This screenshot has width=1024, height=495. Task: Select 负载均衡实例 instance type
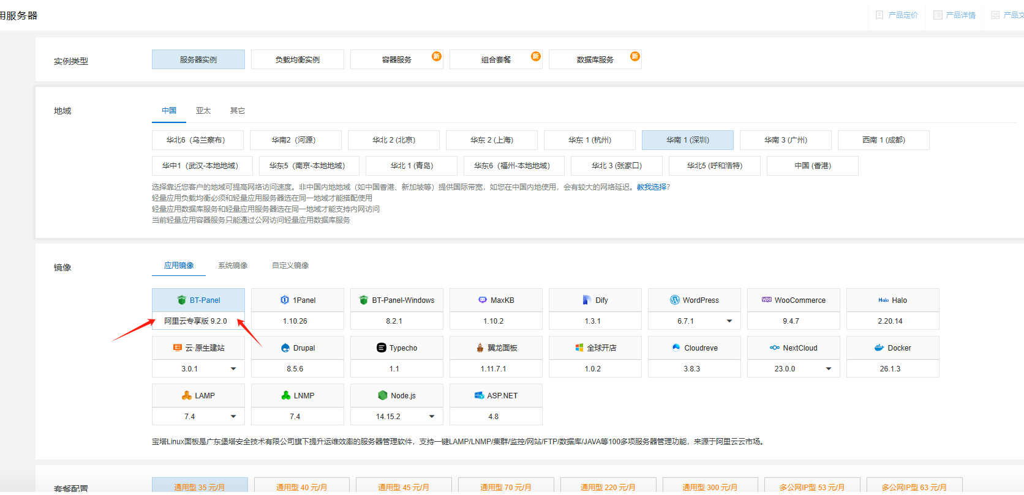298,59
